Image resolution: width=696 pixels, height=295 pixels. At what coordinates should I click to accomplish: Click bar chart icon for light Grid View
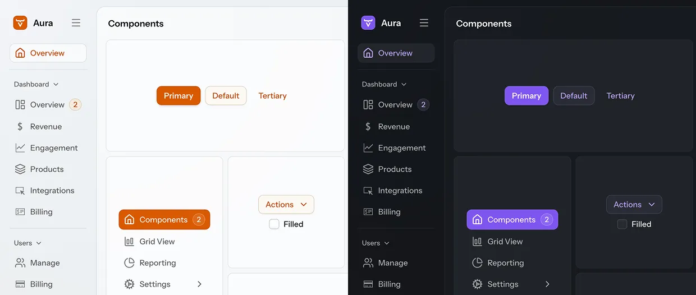pos(129,242)
